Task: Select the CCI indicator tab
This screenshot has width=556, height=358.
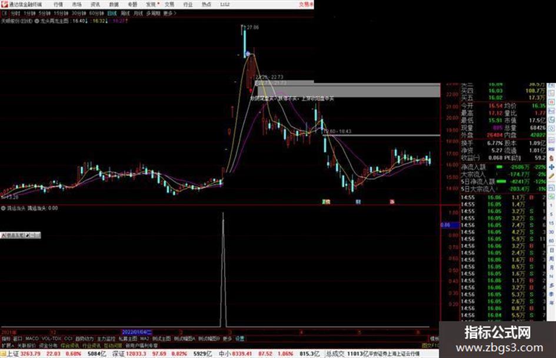Action: 68,339
